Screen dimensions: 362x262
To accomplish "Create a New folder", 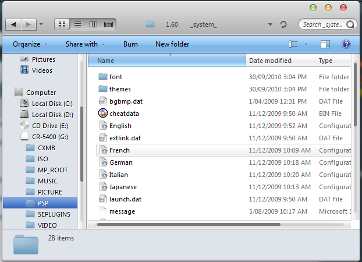I will coord(172,44).
